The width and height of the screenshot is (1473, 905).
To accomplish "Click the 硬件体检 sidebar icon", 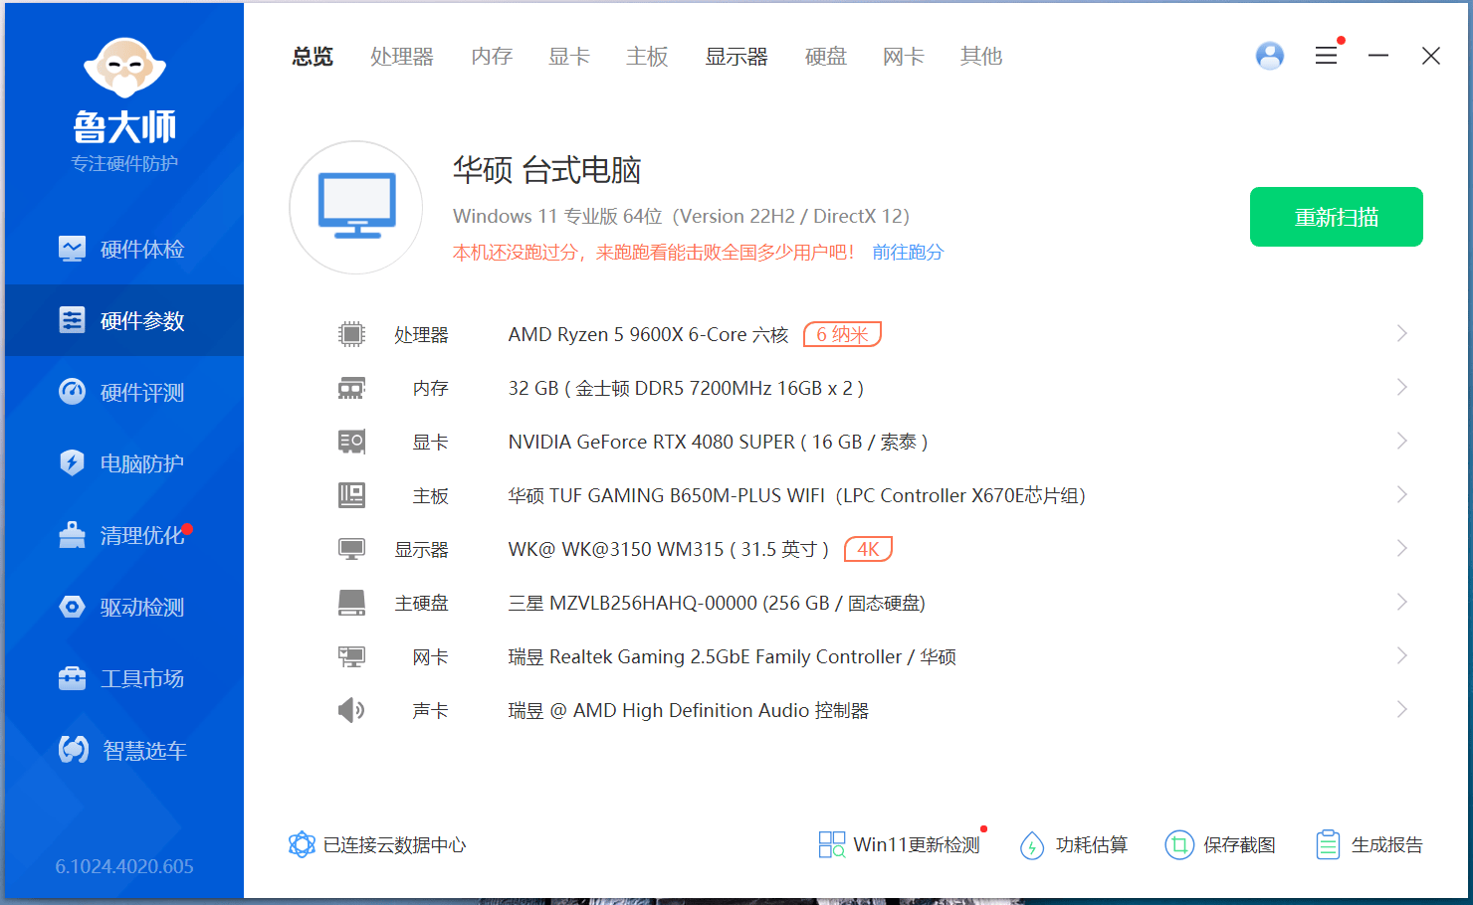I will pos(72,249).
